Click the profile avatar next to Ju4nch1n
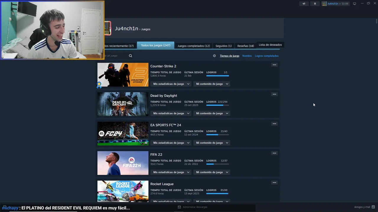The width and height of the screenshot is (378, 212). (x=107, y=28)
